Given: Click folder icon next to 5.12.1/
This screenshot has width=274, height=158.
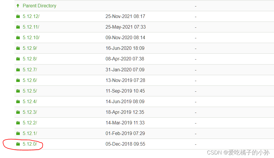Looking at the screenshot, I should click(18, 134).
